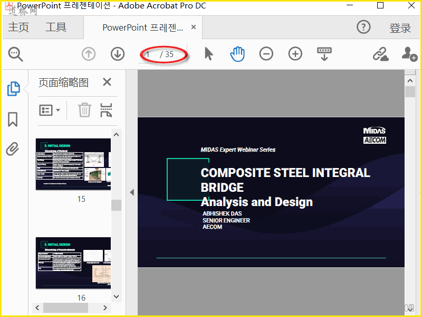The height and width of the screenshot is (317, 422).
Task: Activate the hand pan tool
Action: [x=237, y=54]
